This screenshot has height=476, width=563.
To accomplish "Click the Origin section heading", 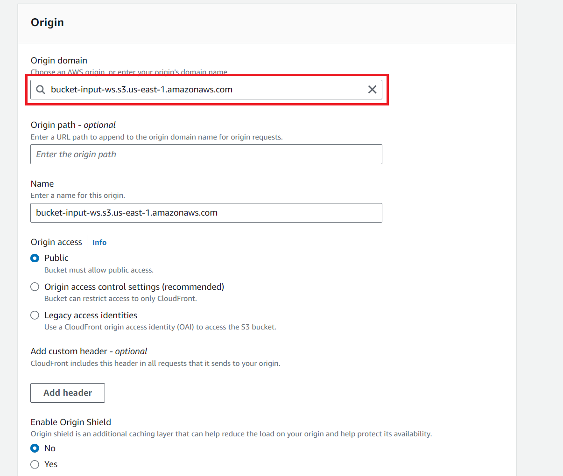I will [47, 22].
